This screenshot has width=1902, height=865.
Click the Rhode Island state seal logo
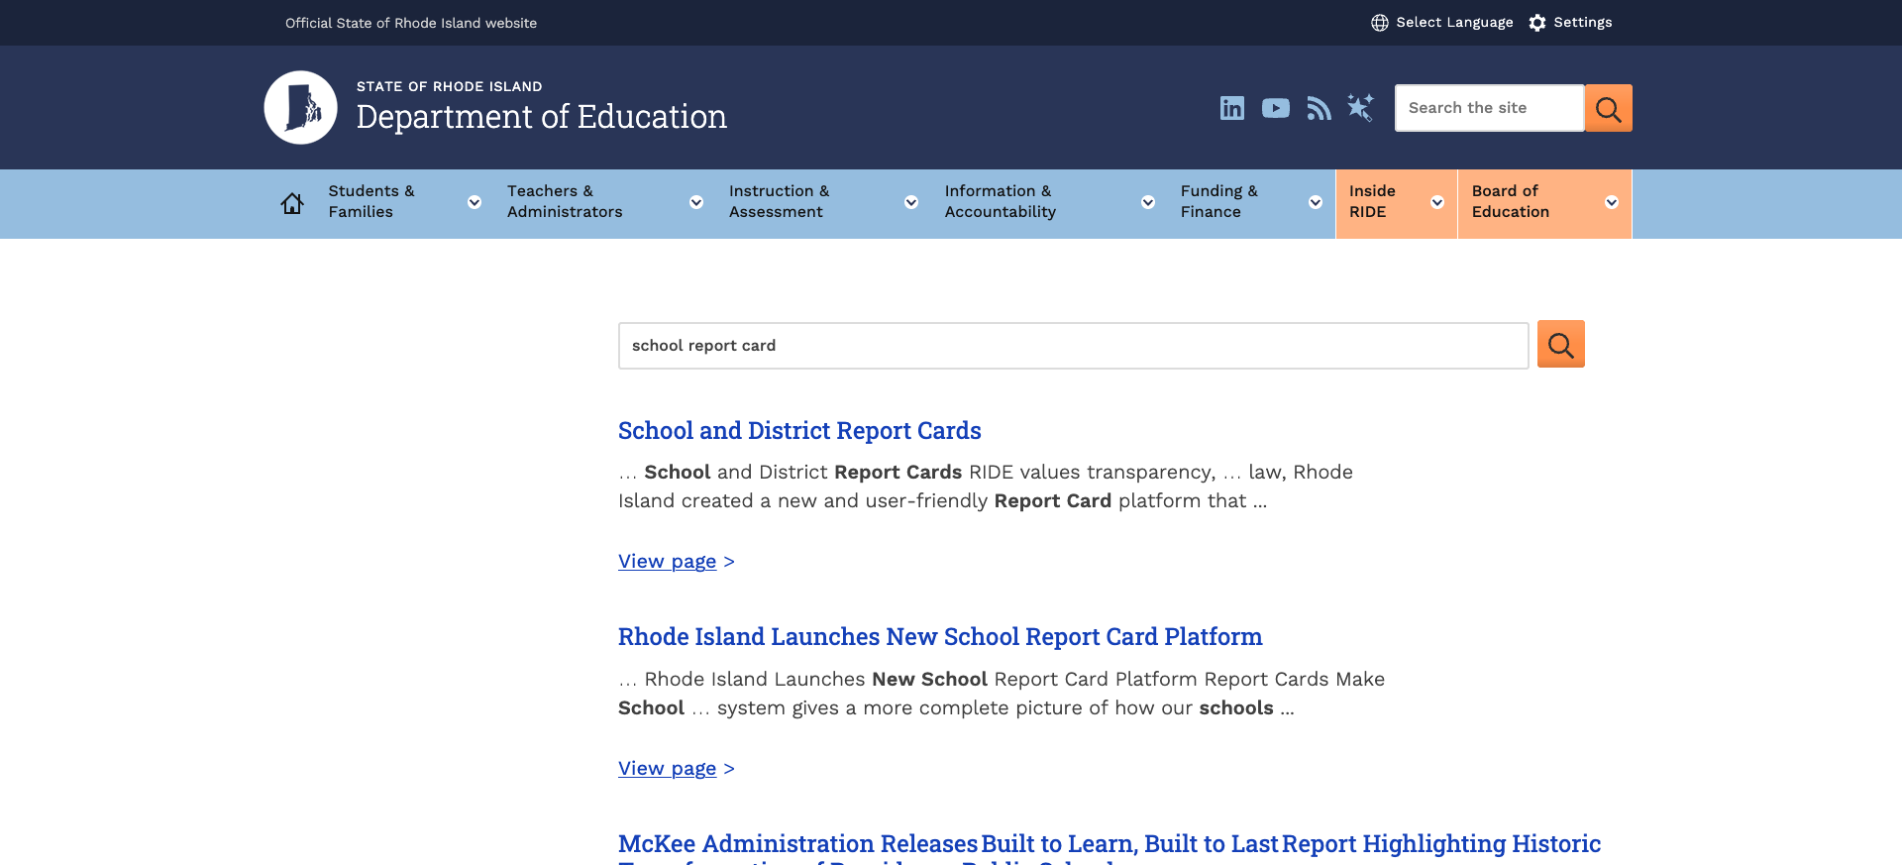301,107
